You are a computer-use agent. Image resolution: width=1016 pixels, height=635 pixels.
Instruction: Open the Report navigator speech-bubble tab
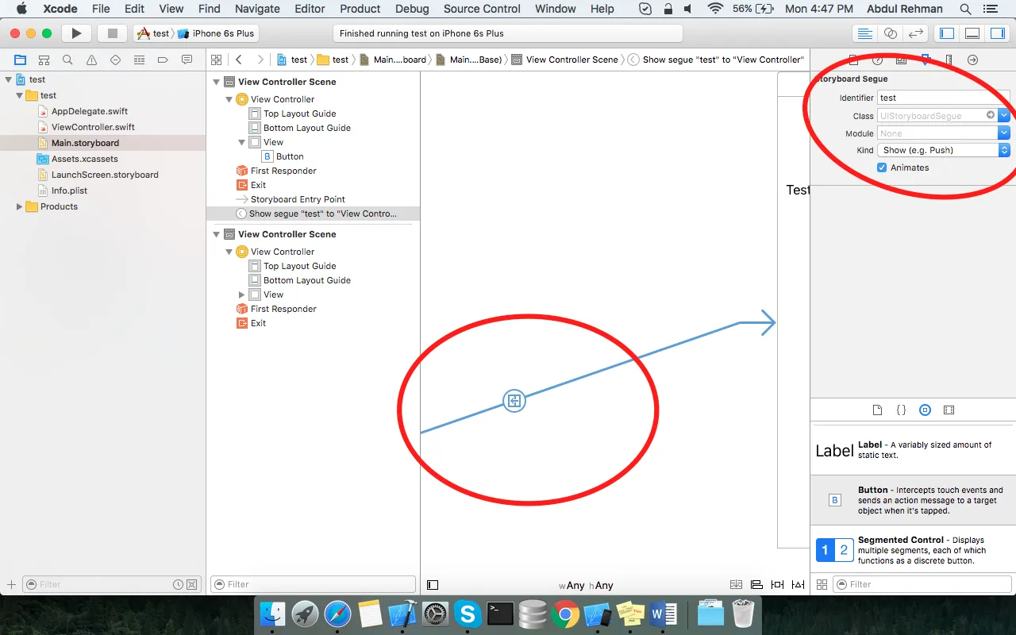point(187,60)
